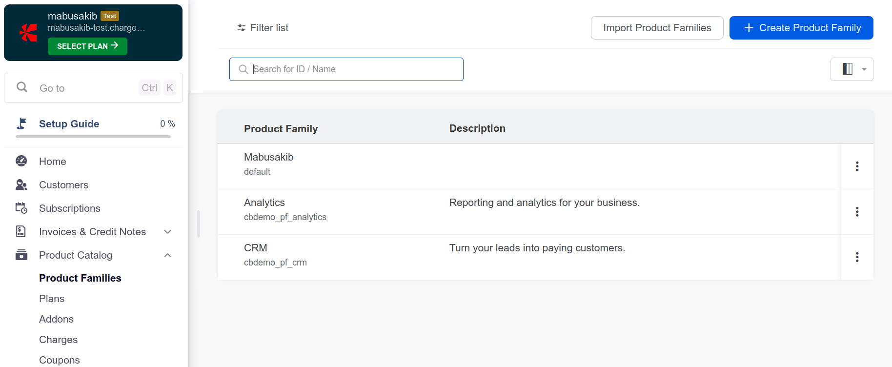Click the Setup Guide progress bar
892x367 pixels.
(x=93, y=137)
